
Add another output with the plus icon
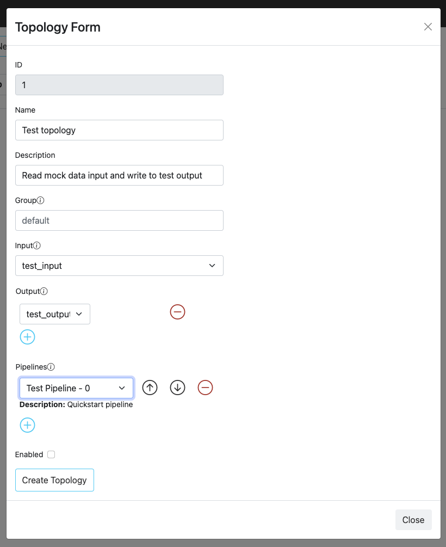27,336
